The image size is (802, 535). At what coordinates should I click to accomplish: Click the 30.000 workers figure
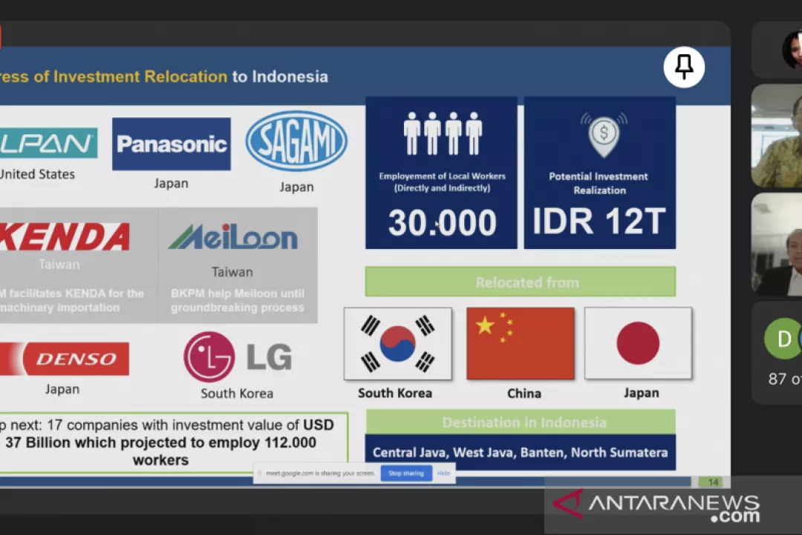point(442,223)
